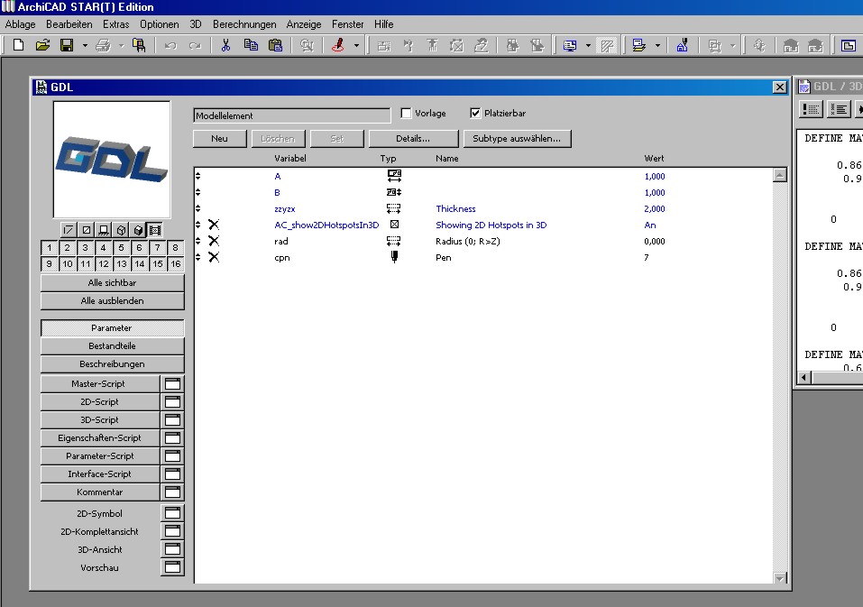Image resolution: width=863 pixels, height=607 pixels.
Task: Click the reorder arrows on zzyzx row
Action: 198,208
